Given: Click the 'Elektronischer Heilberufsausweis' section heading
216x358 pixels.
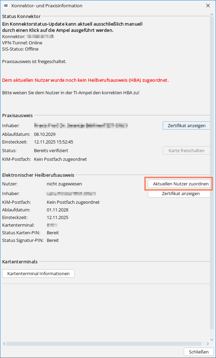Looking at the screenshot, I should (x=38, y=175).
